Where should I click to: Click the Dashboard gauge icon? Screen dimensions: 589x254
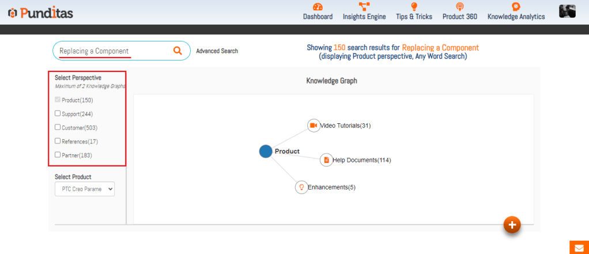tap(318, 7)
